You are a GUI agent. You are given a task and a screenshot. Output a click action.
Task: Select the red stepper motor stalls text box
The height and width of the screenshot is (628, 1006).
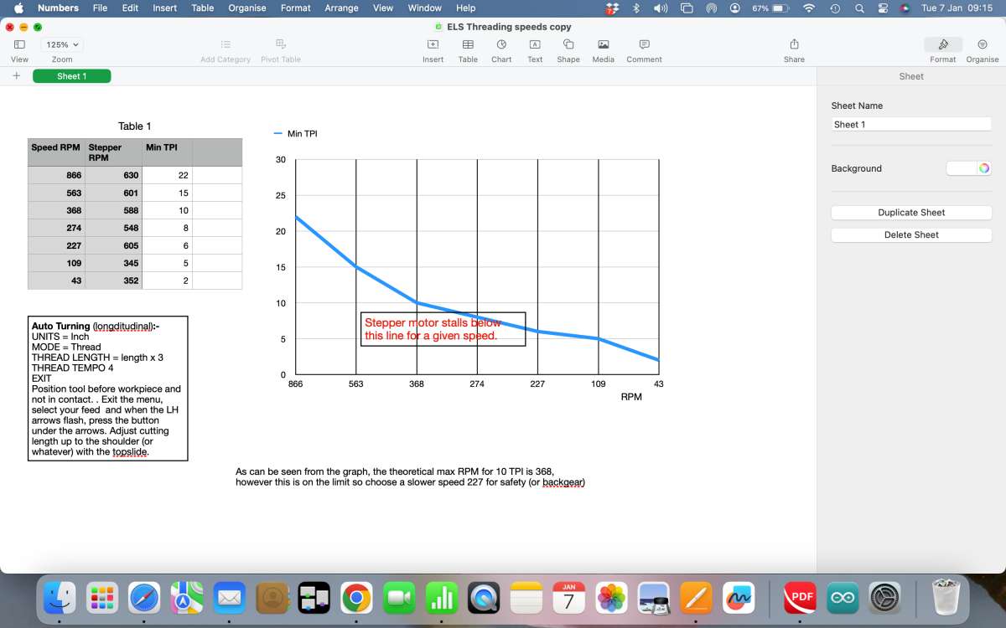pos(443,329)
